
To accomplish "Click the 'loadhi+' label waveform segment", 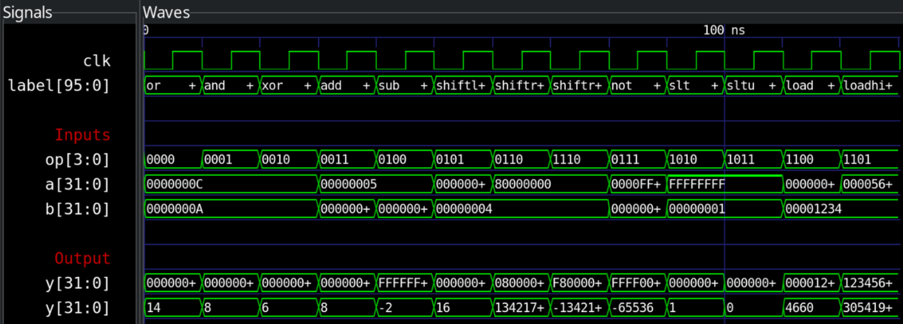I will [872, 86].
